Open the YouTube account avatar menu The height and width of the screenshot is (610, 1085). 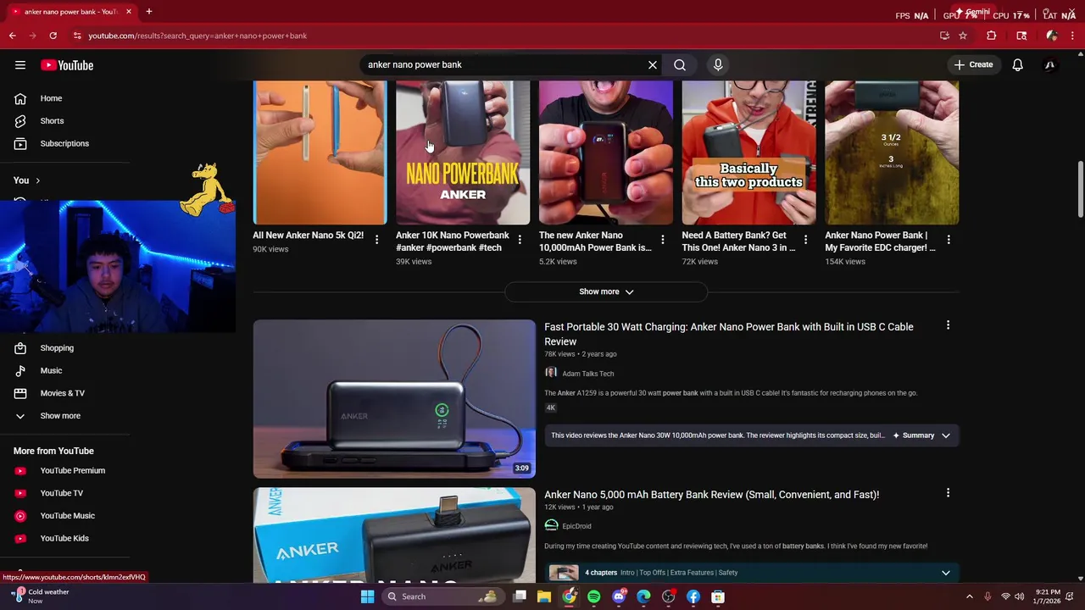coord(1049,64)
